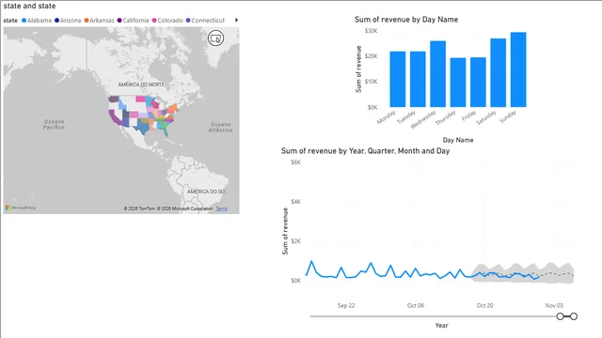
Task: Click 'AMÉRICA DO SUL' map label
Action: (x=207, y=192)
